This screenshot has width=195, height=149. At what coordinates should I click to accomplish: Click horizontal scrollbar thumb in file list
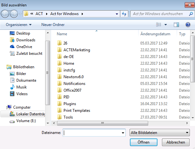pyautogui.click(x=103, y=123)
